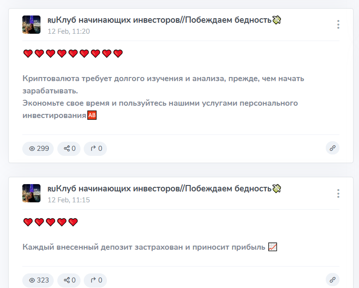This screenshot has height=288, width=359.
Task: Click the 12 Feb, 11:15 timestamp
Action: pos(69,200)
